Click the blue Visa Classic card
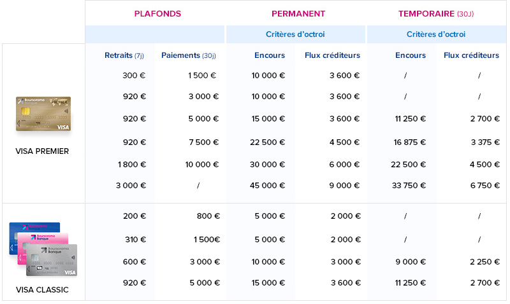 point(25,233)
